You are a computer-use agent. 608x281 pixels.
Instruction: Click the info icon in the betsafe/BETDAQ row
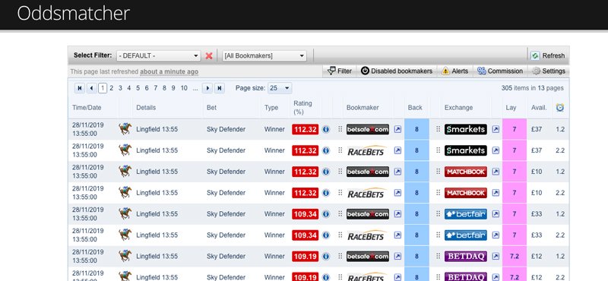coord(326,256)
